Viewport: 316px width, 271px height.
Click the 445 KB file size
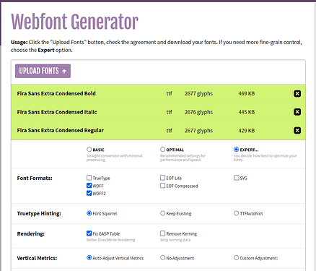(247, 112)
